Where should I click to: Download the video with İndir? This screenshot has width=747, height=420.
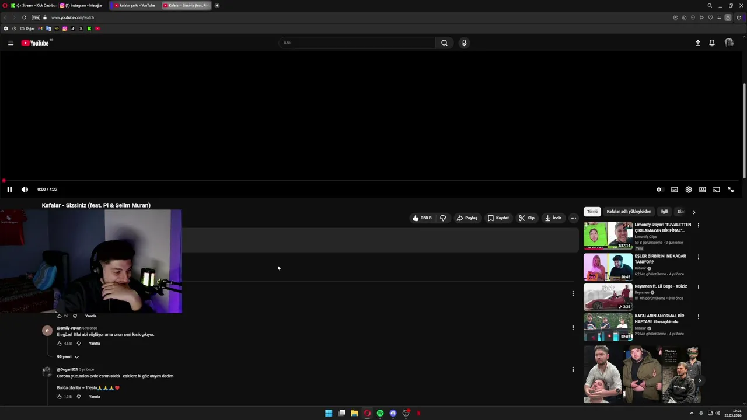pyautogui.click(x=553, y=218)
